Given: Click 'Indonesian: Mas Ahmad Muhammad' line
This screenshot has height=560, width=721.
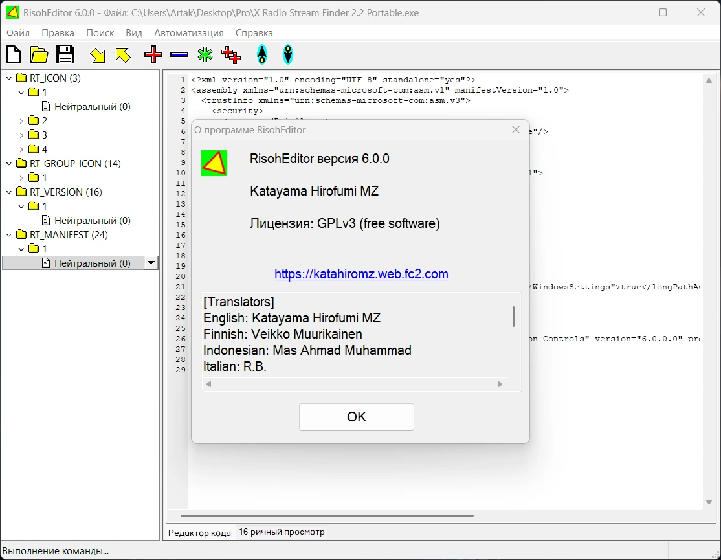Looking at the screenshot, I should pos(307,350).
